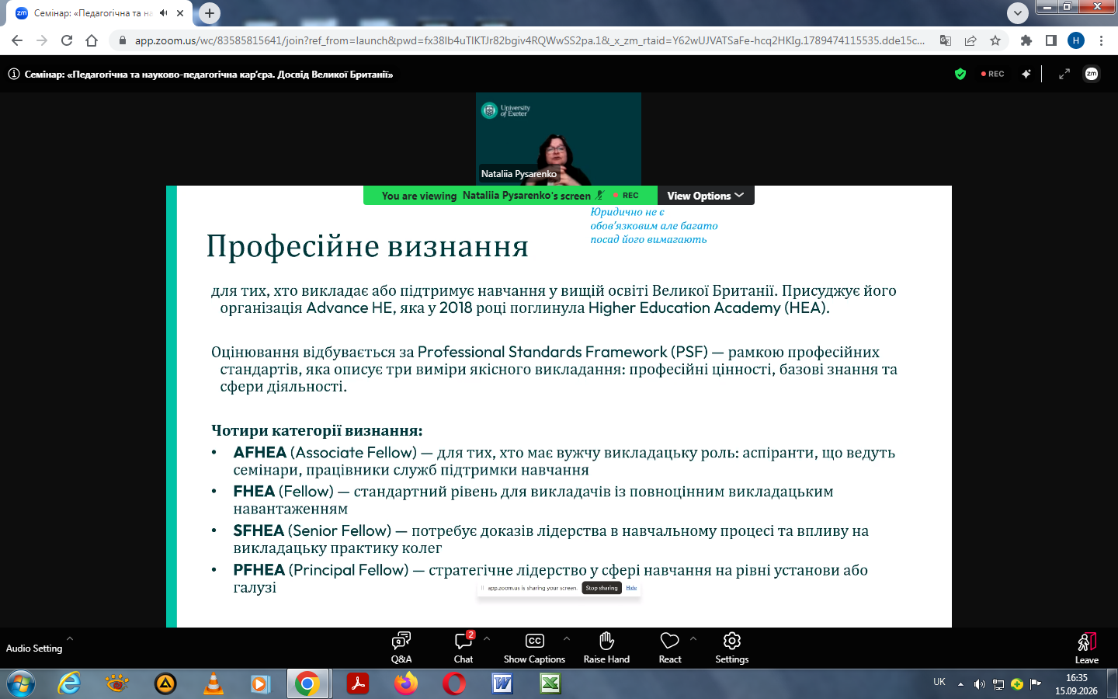
Task: Open VLC from the Windows taskbar
Action: click(213, 683)
